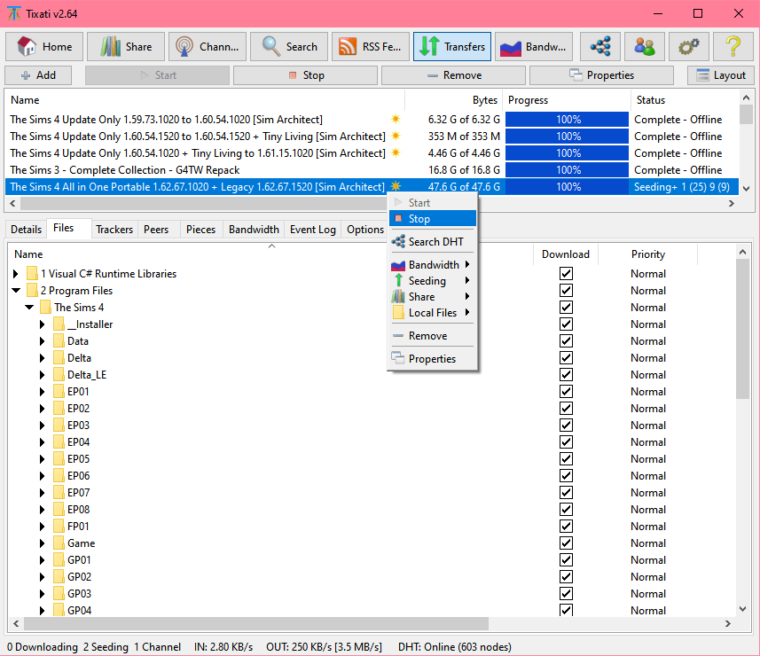
Task: Uncheck Download for GP02 folder
Action: pos(566,576)
